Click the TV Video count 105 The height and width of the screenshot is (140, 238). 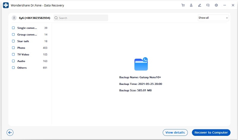pyautogui.click(x=45, y=55)
